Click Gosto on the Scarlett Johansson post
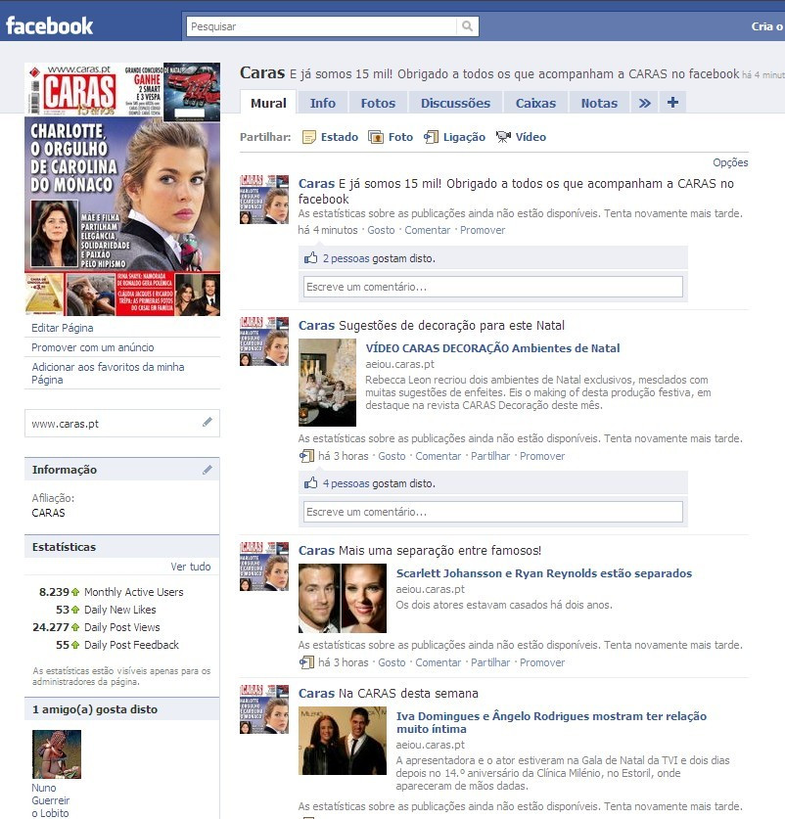The height and width of the screenshot is (819, 785). (392, 662)
